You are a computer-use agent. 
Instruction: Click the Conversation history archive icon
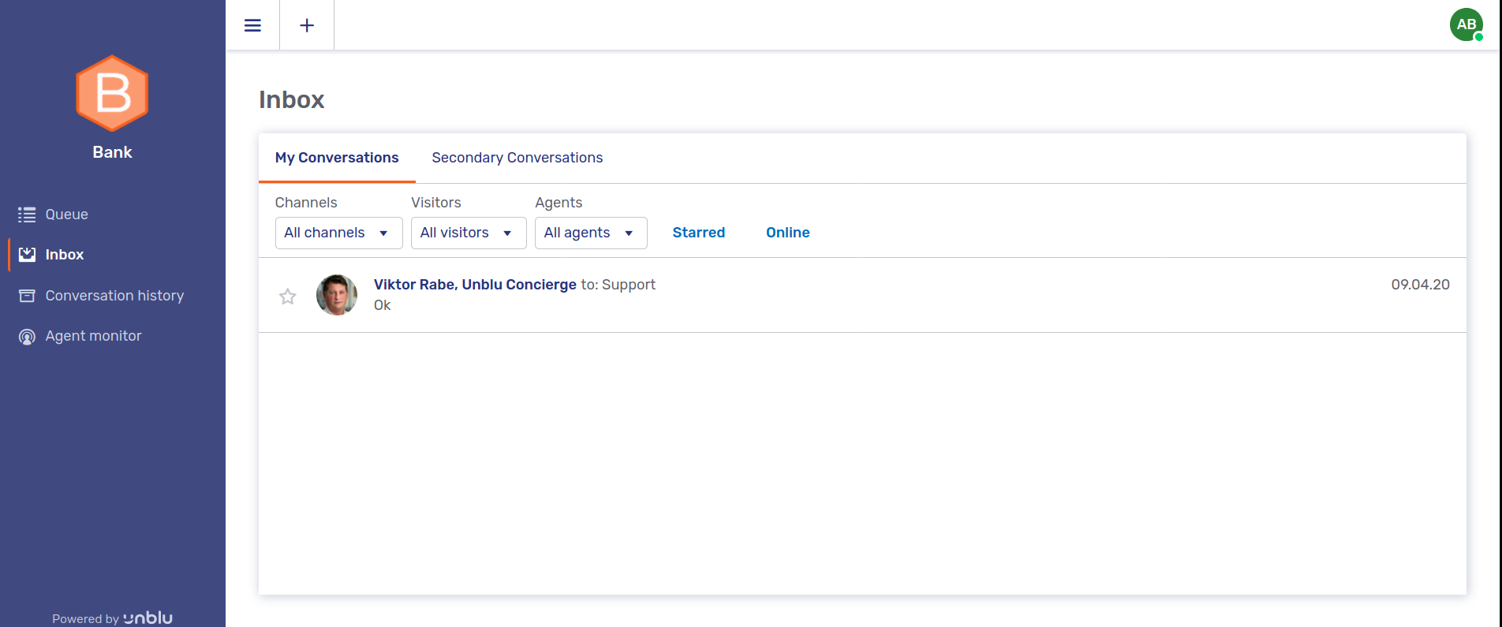coord(27,296)
